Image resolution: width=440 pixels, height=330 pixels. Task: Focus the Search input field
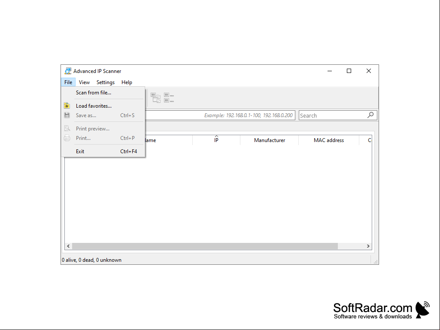tap(338, 115)
